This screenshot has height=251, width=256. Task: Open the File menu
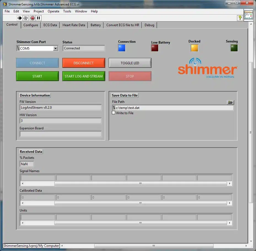coord(7,11)
